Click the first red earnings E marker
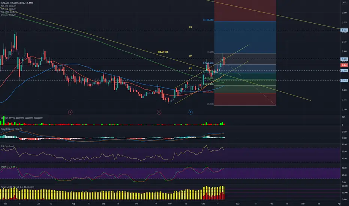The width and height of the screenshot is (349, 206). 70,112
